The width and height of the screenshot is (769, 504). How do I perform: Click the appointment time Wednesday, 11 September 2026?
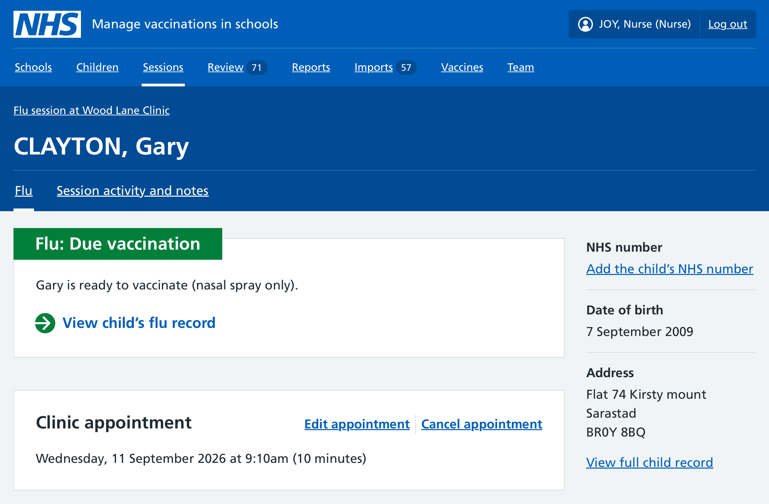coord(201,458)
